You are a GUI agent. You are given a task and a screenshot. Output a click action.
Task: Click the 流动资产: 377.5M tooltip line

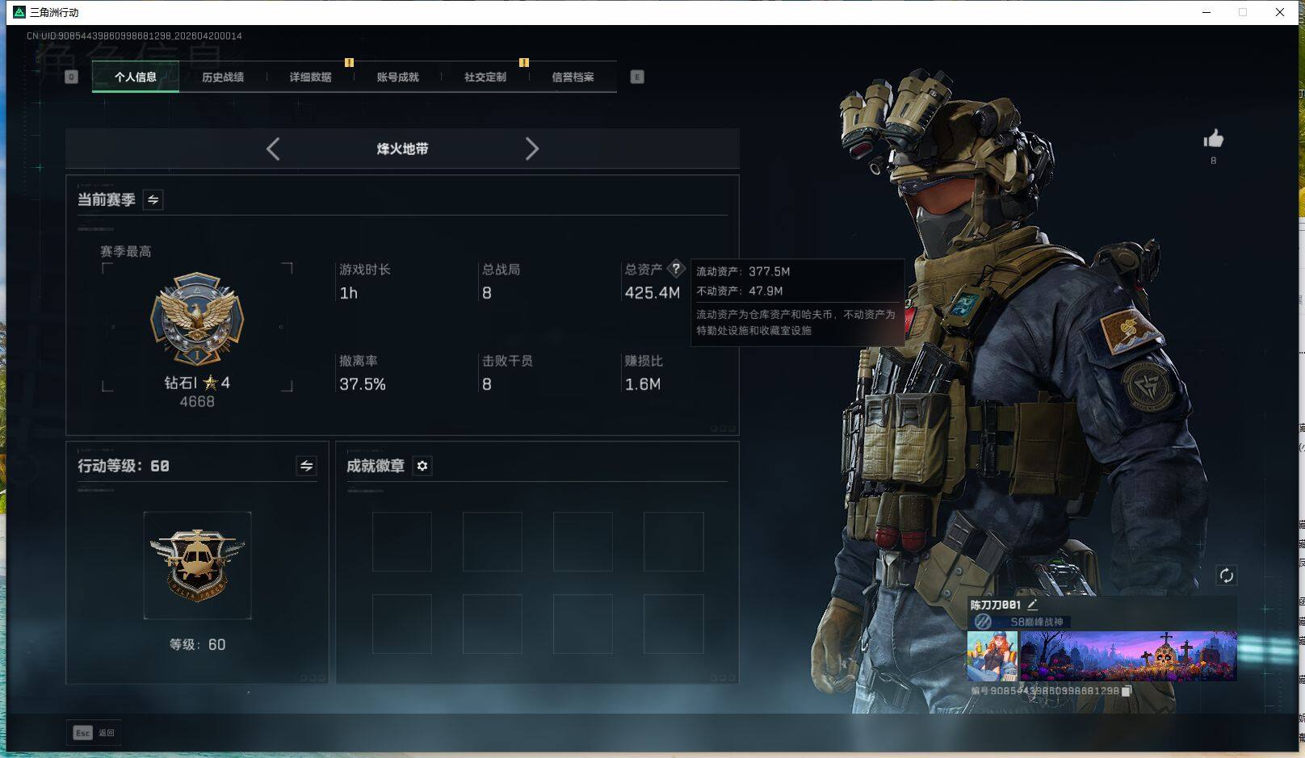743,271
